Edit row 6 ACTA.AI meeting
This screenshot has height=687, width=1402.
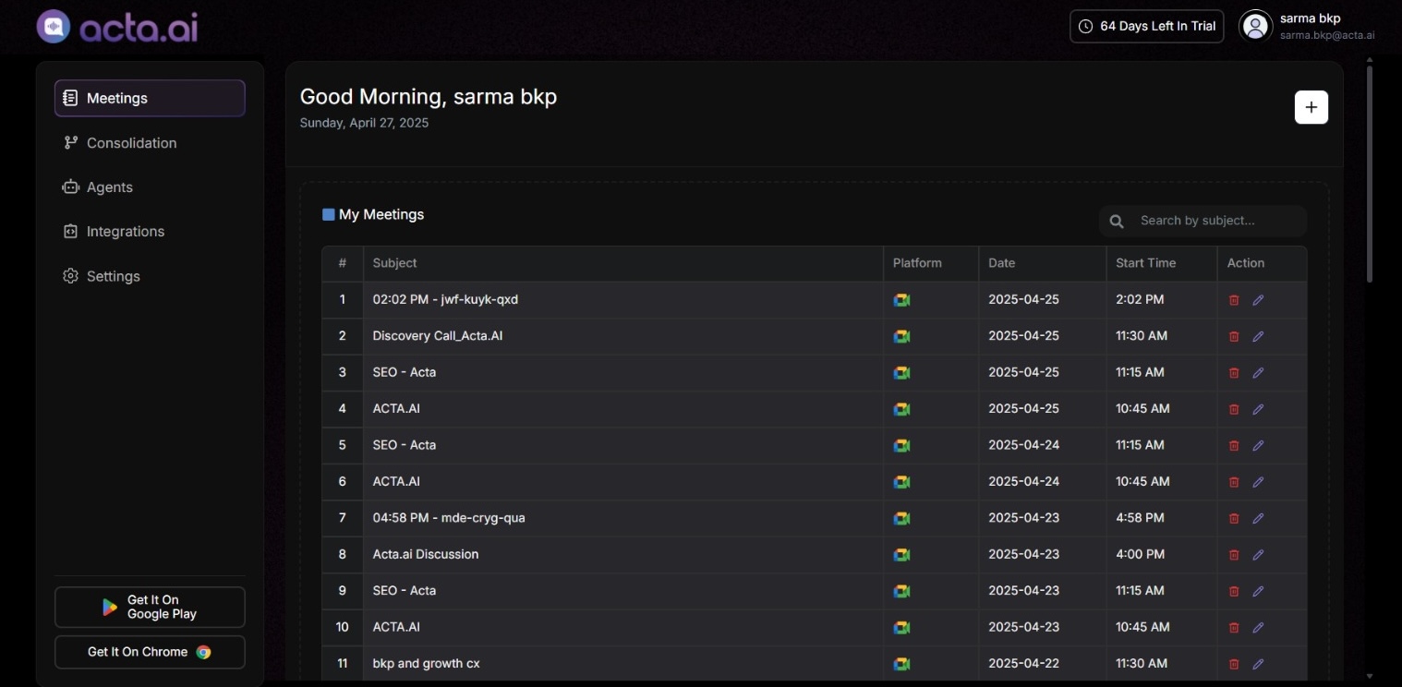[1258, 482]
